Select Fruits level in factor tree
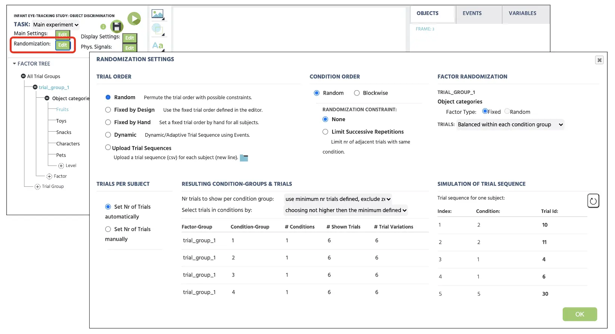This screenshot has width=615, height=334. [62, 110]
